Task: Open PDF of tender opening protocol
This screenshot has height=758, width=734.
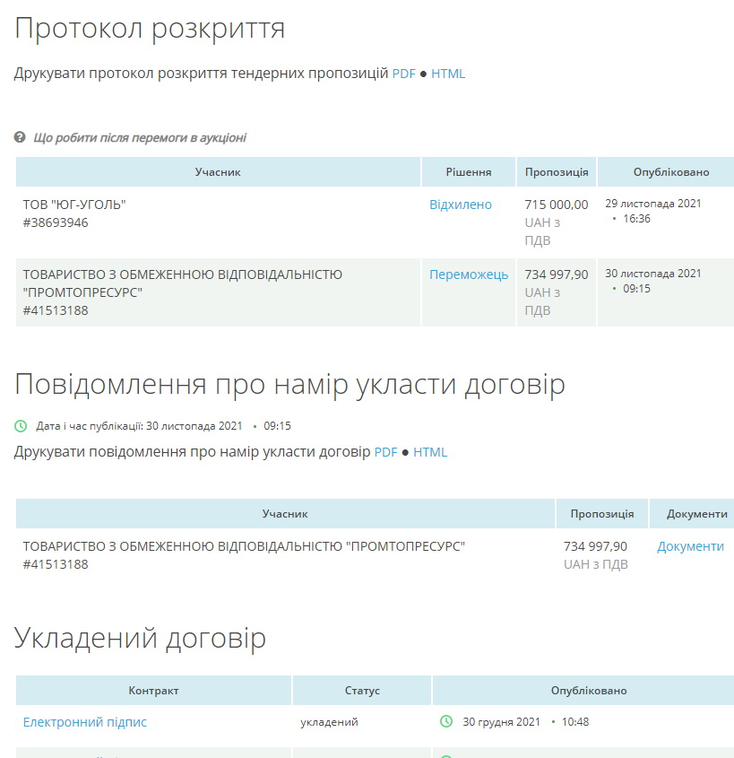Action: [403, 74]
